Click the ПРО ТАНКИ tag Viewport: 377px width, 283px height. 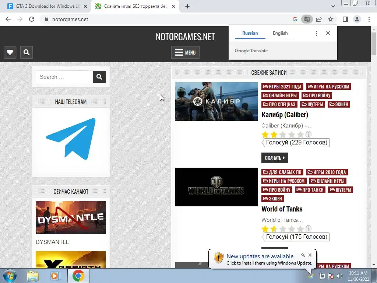point(310,190)
